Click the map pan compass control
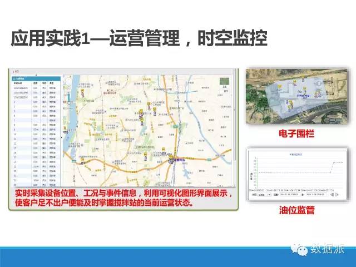Image resolution: width=356 pixels, height=267 pixels. (x=68, y=81)
